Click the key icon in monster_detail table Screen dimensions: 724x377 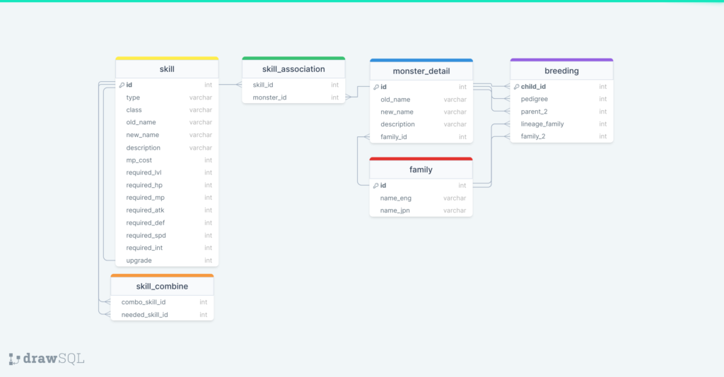(x=376, y=88)
